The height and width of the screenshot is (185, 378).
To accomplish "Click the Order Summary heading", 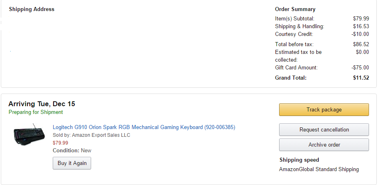I will [295, 9].
